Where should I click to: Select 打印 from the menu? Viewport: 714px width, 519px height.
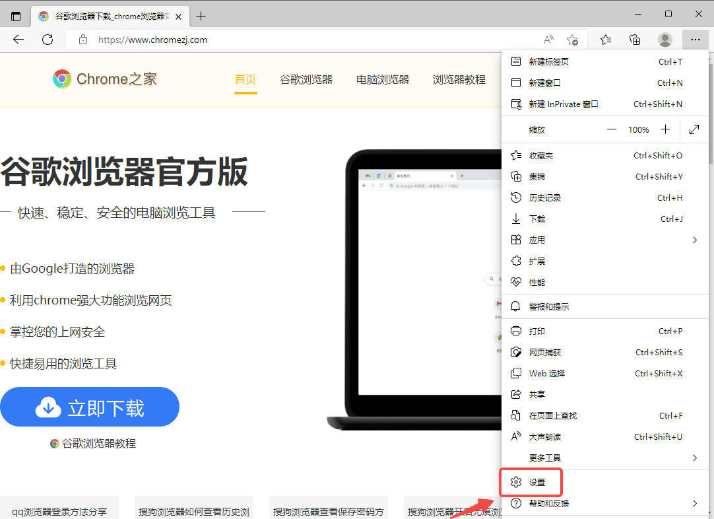604,331
